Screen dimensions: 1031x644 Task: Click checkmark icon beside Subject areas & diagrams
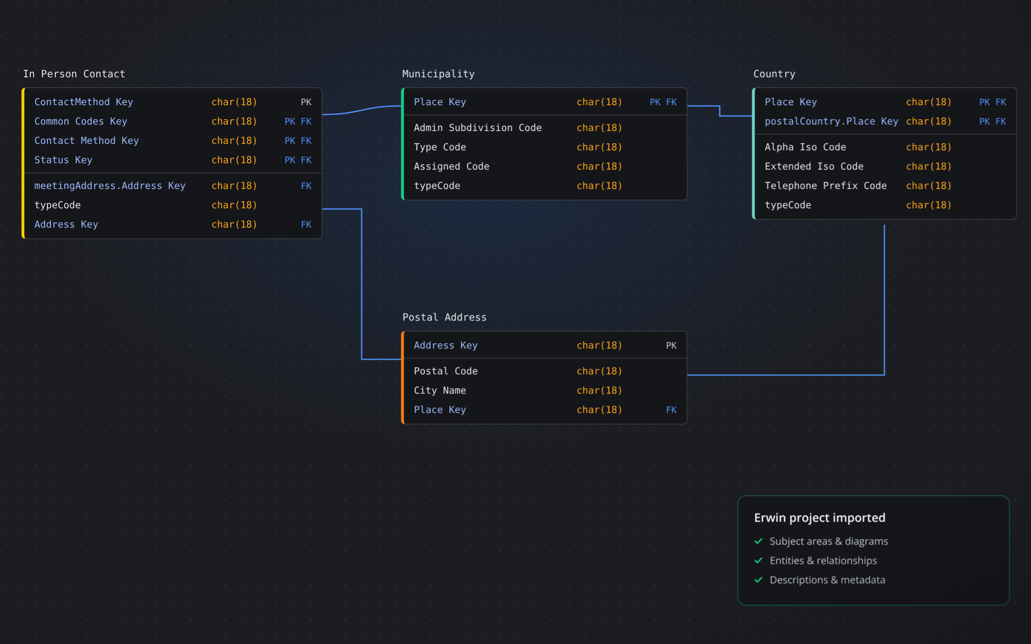click(759, 541)
